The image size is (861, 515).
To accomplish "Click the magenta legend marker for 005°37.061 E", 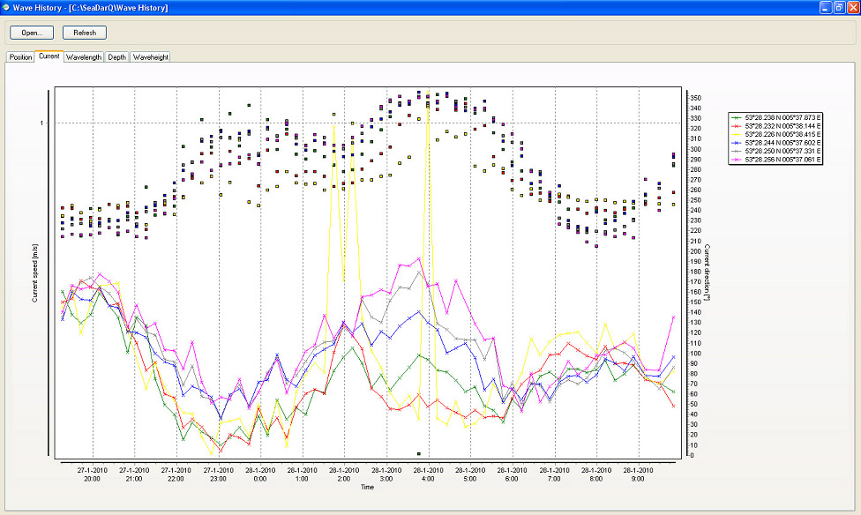I will pyautogui.click(x=737, y=160).
